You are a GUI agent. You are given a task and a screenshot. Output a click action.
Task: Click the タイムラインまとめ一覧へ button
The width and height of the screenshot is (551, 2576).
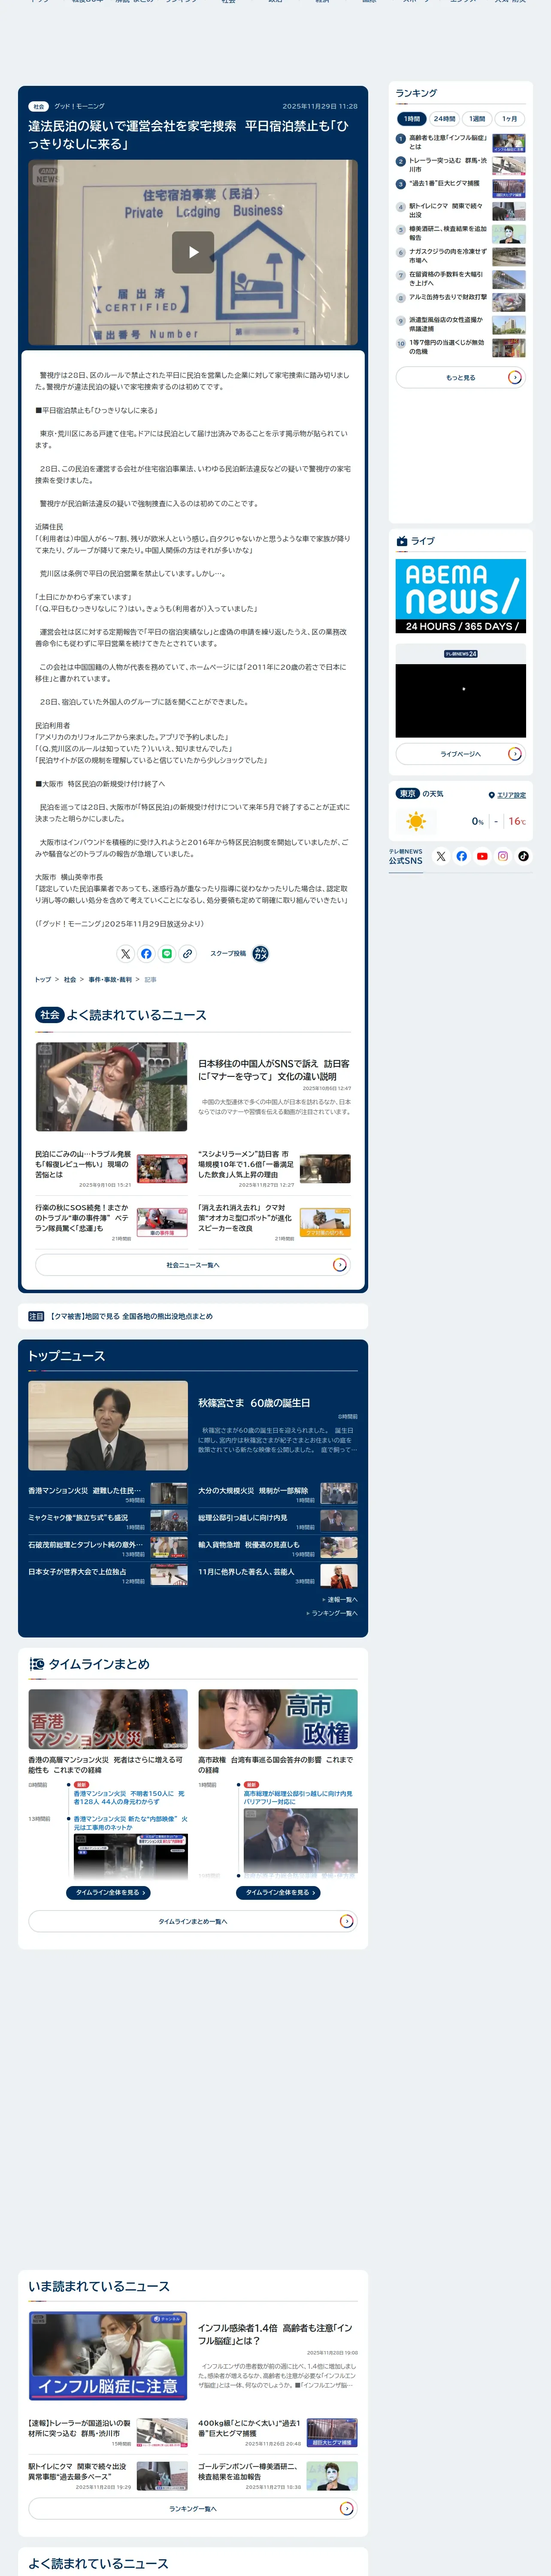click(193, 1921)
